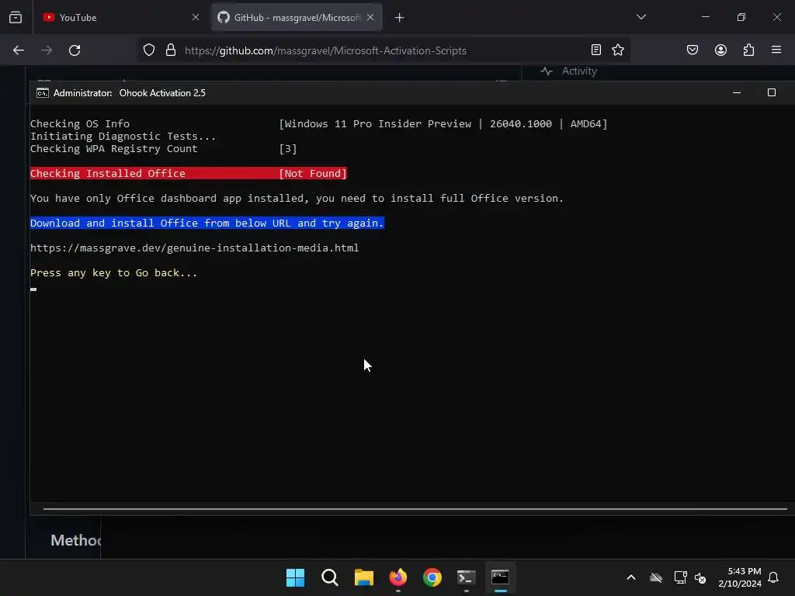Minimize the Ohook Activation window

click(737, 93)
